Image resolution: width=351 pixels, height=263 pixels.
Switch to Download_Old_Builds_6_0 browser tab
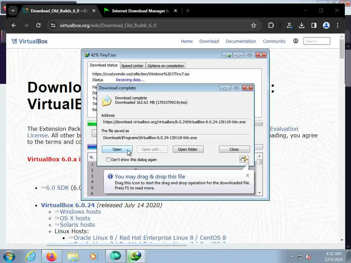click(x=59, y=11)
